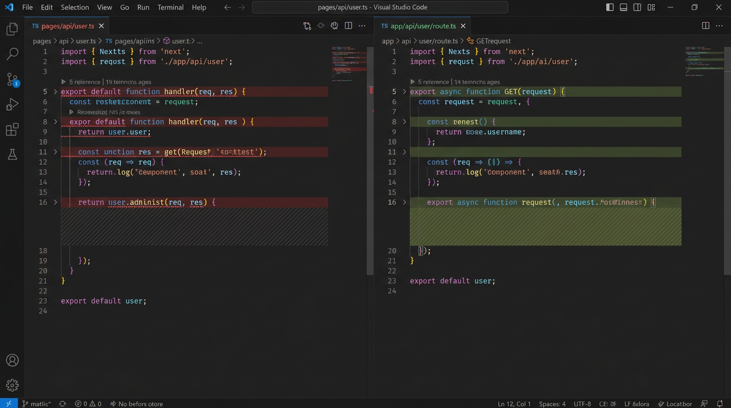Split the left editor with split icon
Image resolution: width=731 pixels, height=408 pixels.
[x=348, y=25]
